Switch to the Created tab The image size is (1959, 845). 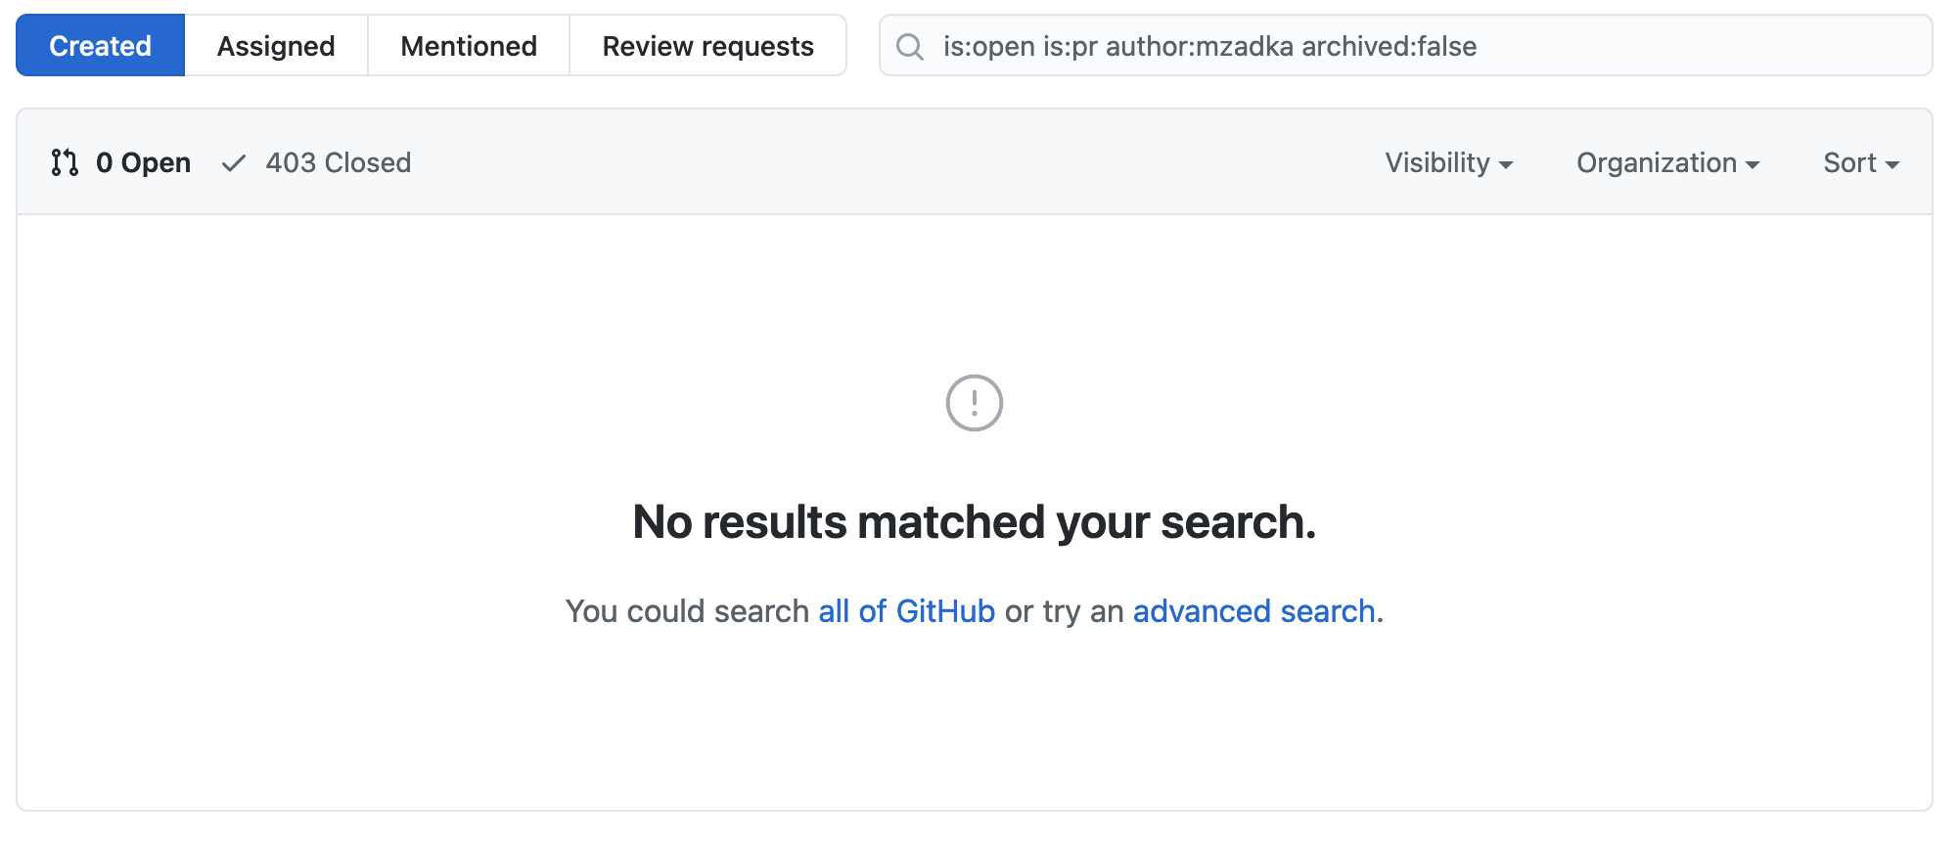click(x=100, y=46)
